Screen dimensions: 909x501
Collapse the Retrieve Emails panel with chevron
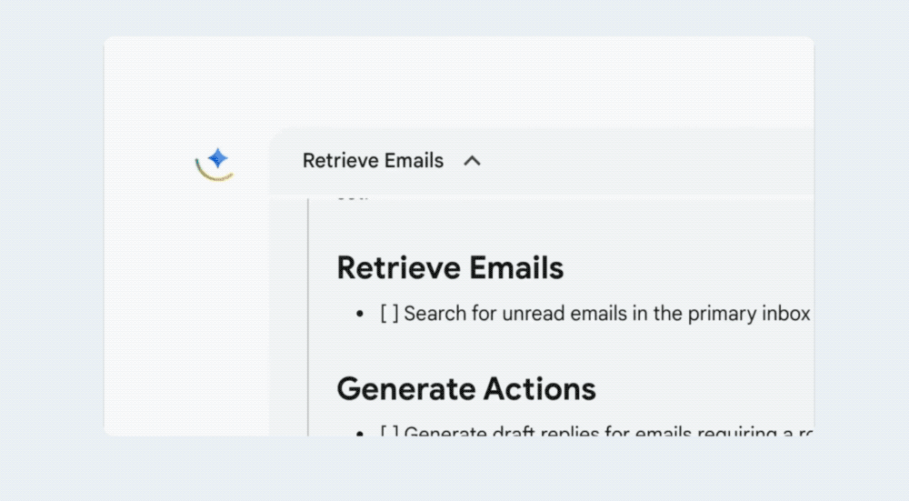472,161
